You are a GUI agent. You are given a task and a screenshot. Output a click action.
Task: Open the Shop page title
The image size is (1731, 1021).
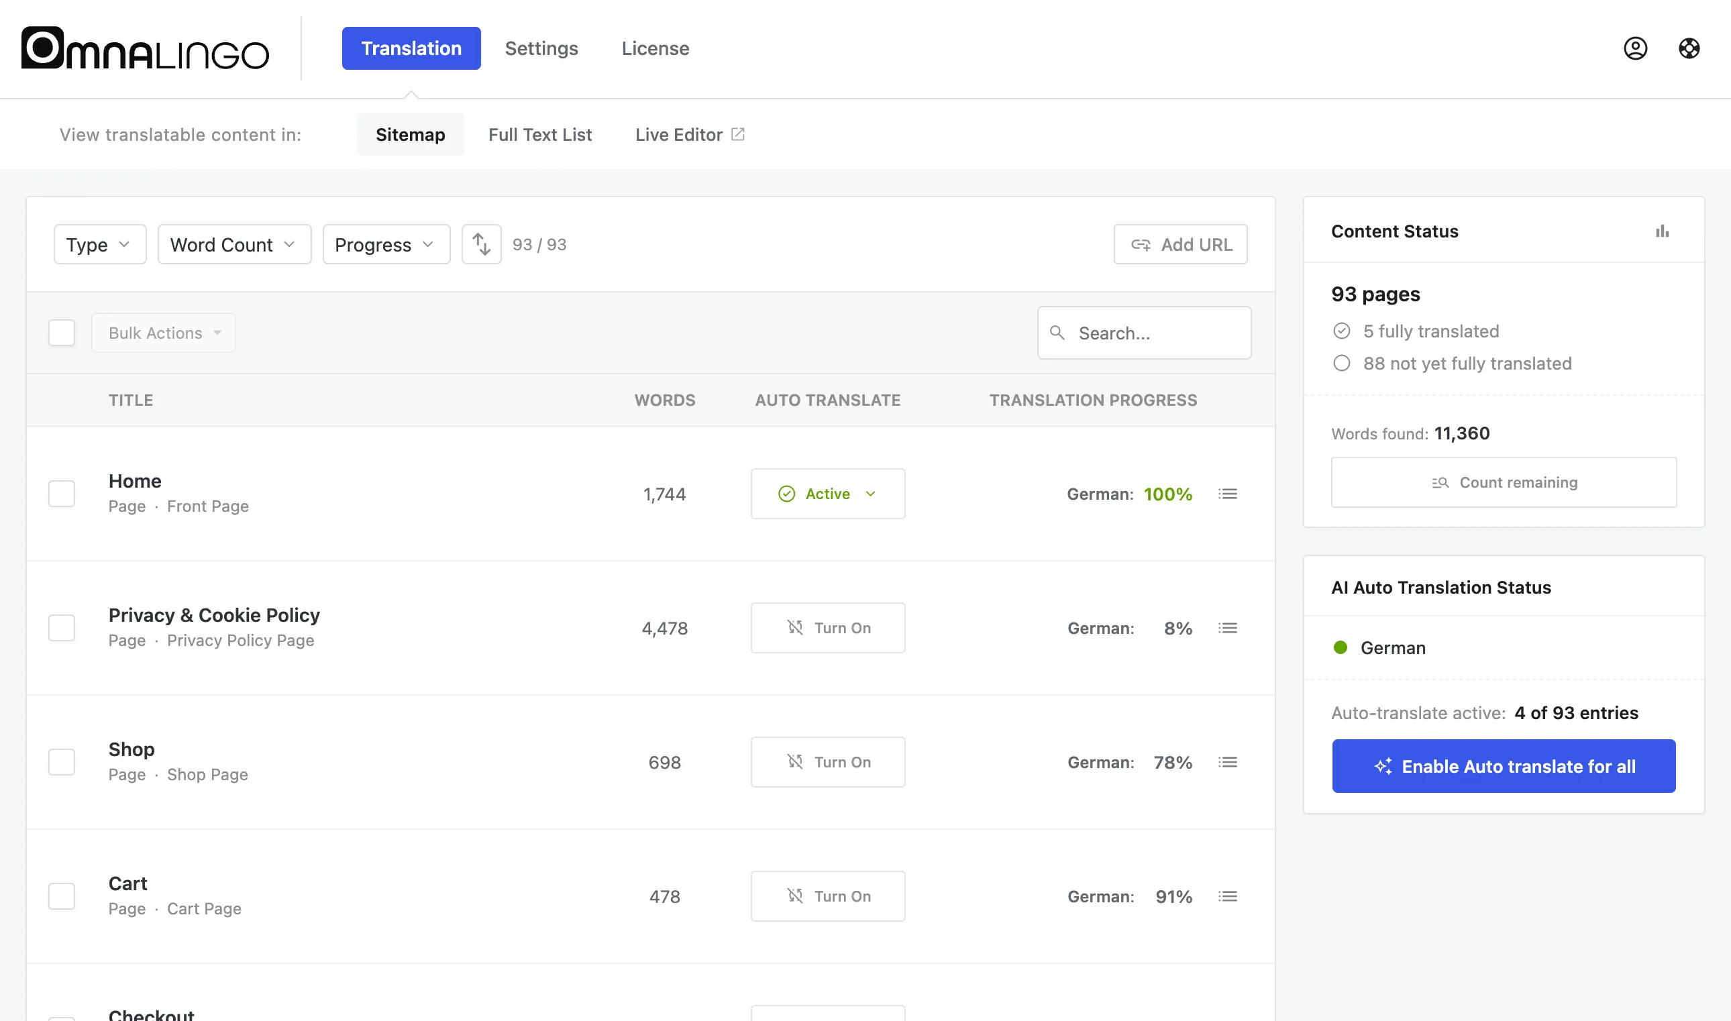[132, 749]
